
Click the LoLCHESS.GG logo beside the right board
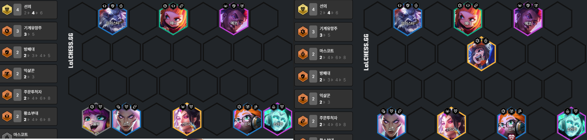[366, 52]
